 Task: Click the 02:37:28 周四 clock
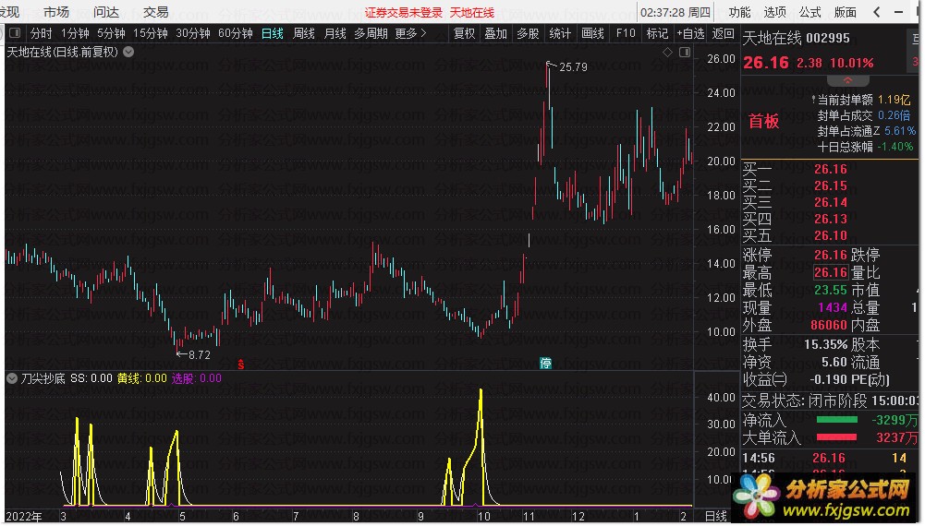point(675,12)
